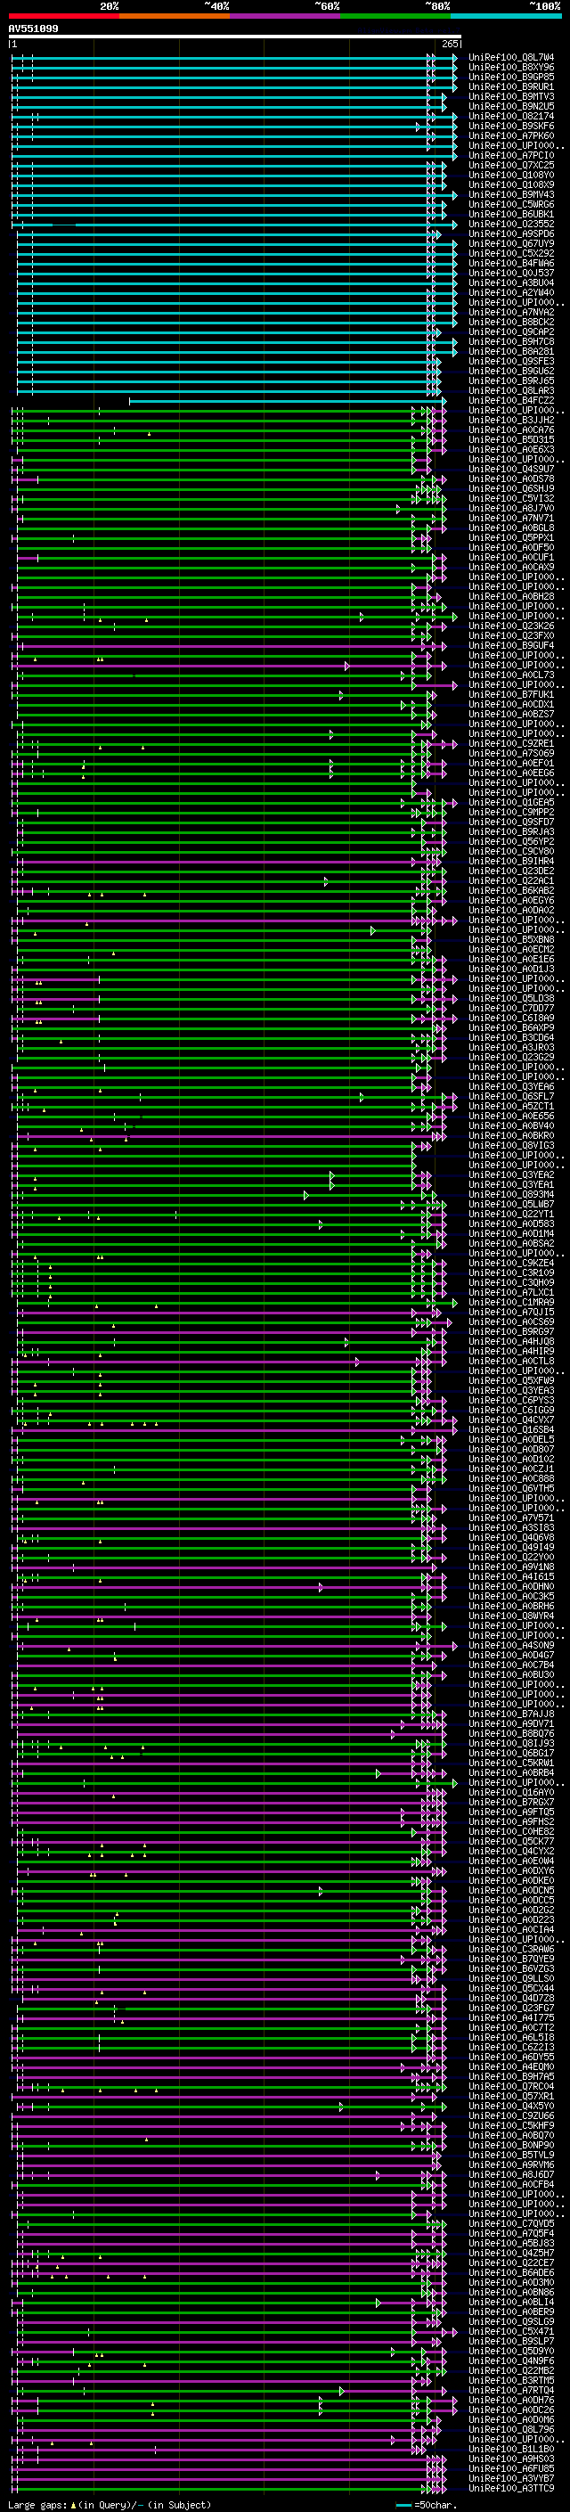
Task: Select the UniRef100_Q16SB4 label
Action: (x=511, y=1429)
